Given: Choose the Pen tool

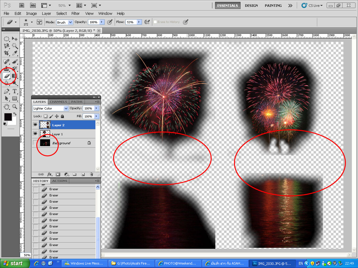Looking at the screenshot, I should coord(7,91).
